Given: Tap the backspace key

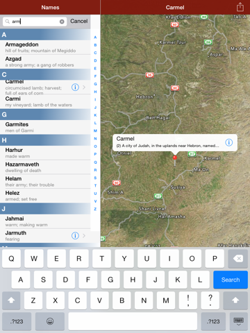Looking at the screenshot, I should [238, 259].
